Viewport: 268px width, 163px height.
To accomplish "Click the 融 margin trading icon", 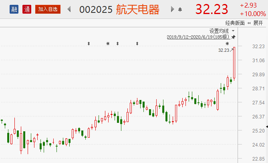I will [14, 9].
